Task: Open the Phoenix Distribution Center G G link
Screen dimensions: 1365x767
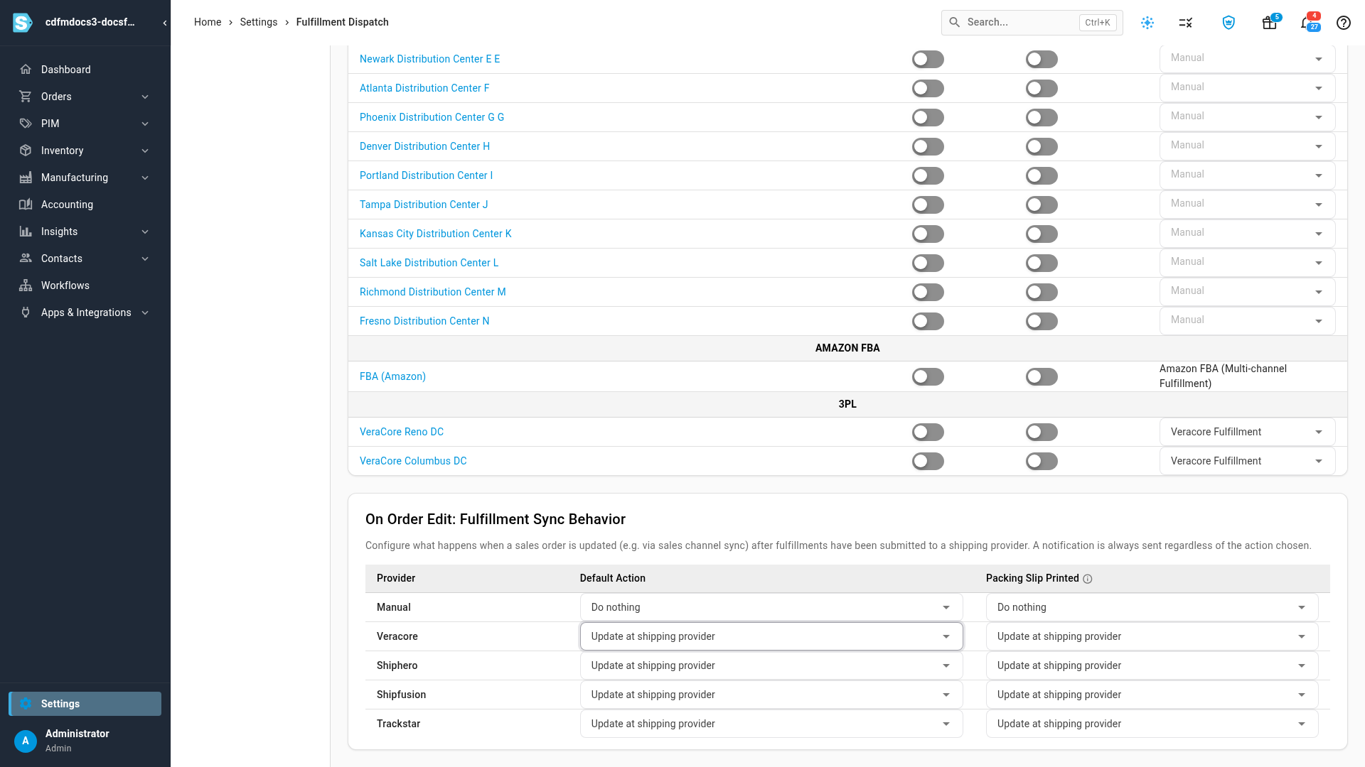Action: [432, 117]
